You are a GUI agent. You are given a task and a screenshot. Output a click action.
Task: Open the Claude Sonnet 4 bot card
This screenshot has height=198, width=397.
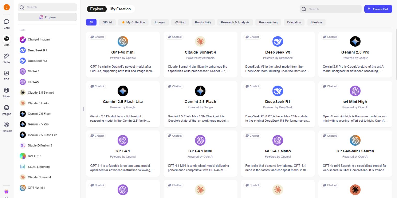pos(200,54)
